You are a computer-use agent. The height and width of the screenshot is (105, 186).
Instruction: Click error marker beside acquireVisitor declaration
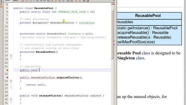[x=7, y=77]
